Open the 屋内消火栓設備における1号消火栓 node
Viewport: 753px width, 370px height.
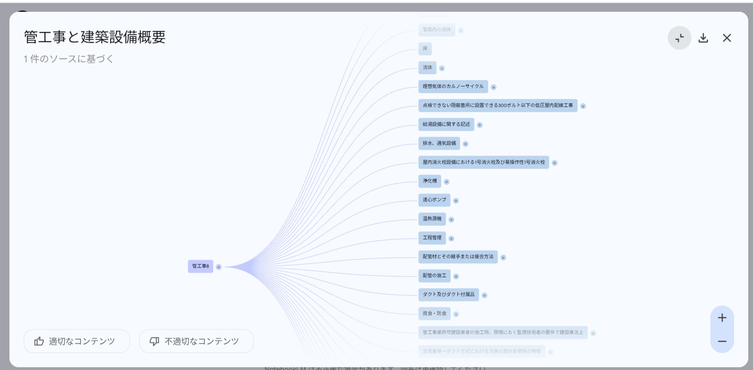coord(483,162)
